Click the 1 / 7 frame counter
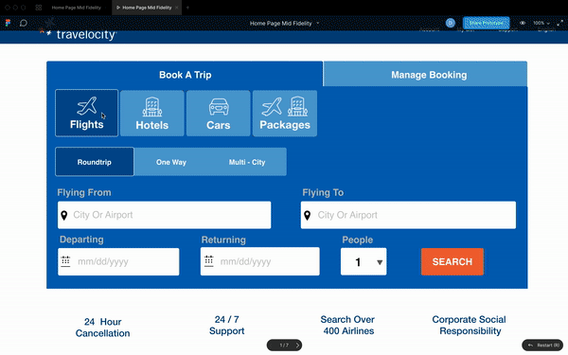This screenshot has height=355, width=568. 284,346
